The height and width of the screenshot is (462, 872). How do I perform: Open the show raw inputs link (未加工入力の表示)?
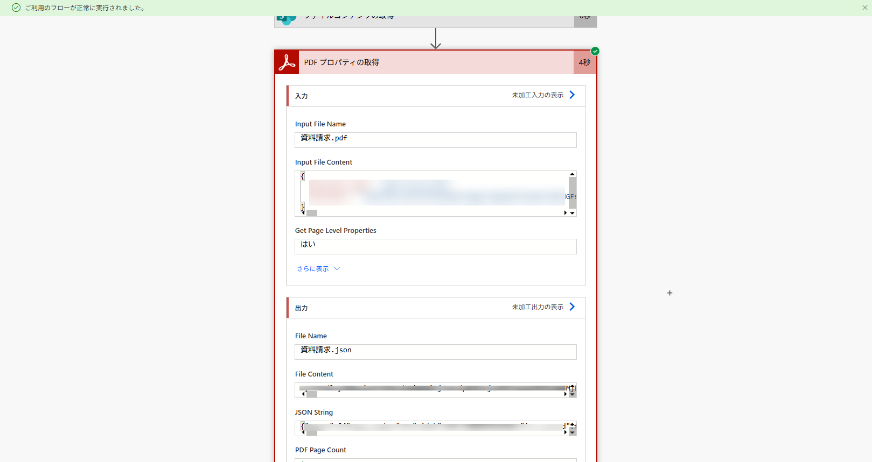[538, 95]
